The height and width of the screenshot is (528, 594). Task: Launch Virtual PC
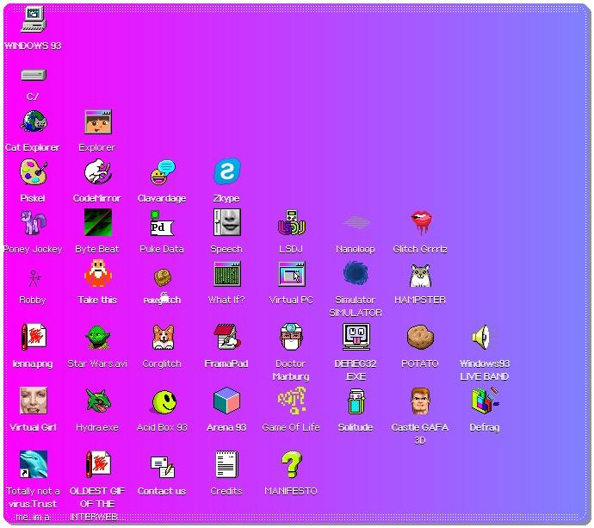pyautogui.click(x=291, y=273)
